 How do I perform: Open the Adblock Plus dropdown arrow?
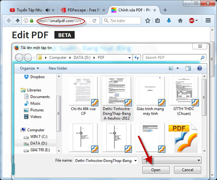[x=196, y=21]
